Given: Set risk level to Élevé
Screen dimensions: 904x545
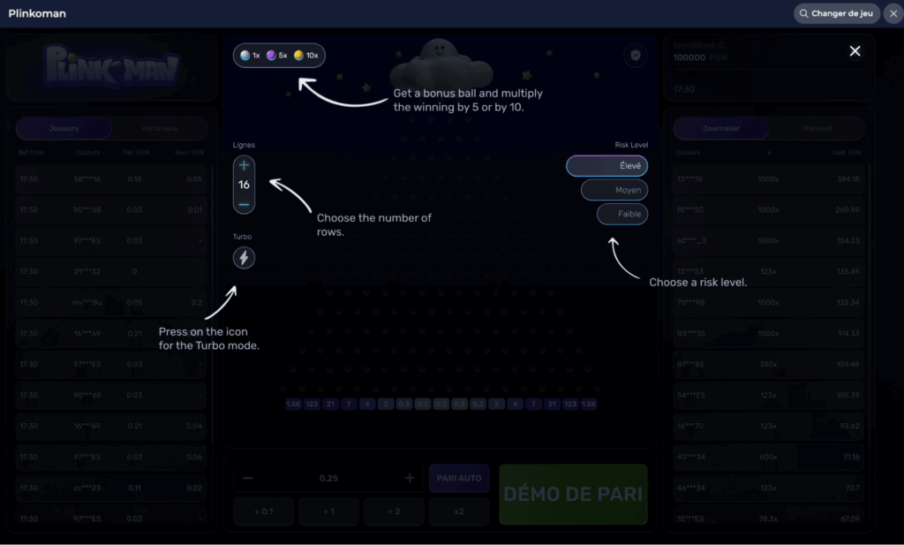Looking at the screenshot, I should pyautogui.click(x=607, y=166).
